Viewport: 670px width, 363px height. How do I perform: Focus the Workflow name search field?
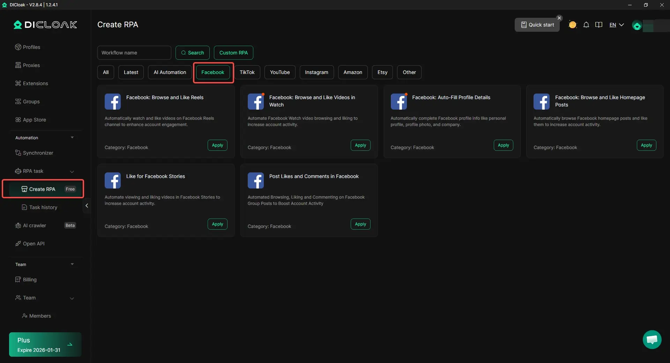134,53
